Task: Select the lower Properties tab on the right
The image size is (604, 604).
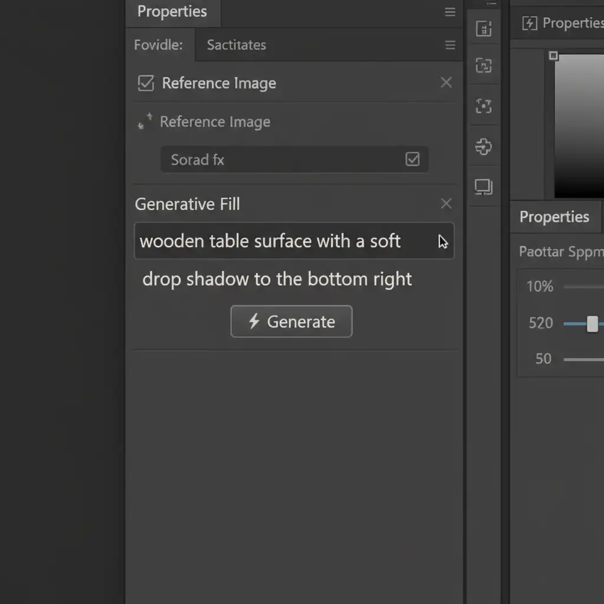Action: tap(554, 216)
